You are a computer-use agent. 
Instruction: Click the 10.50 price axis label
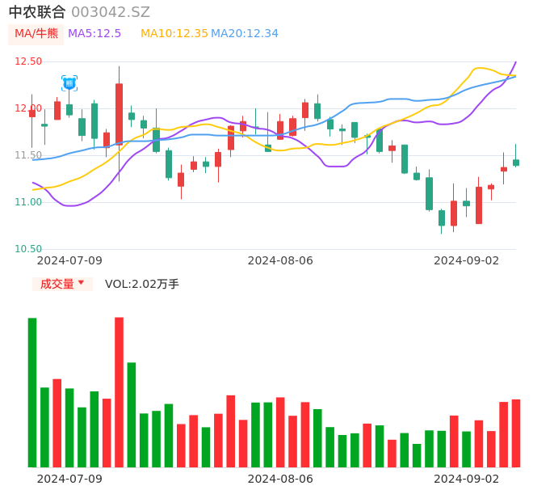[28, 249]
